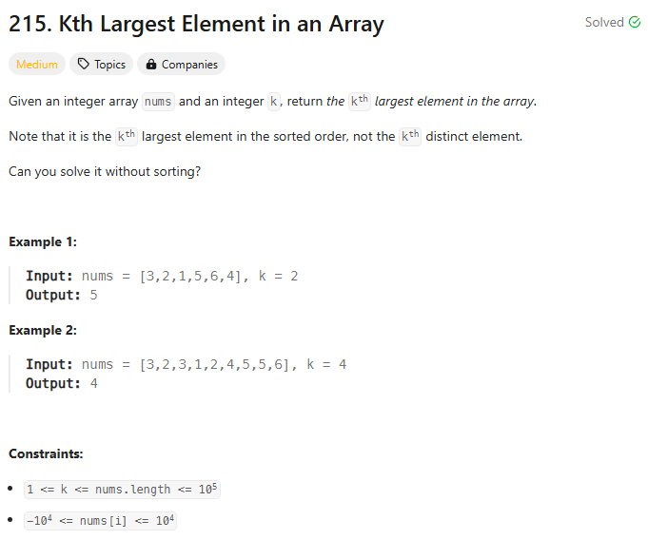Click Example 1 input array text
Image resolution: width=648 pixels, height=559 pixels.
[190, 276]
